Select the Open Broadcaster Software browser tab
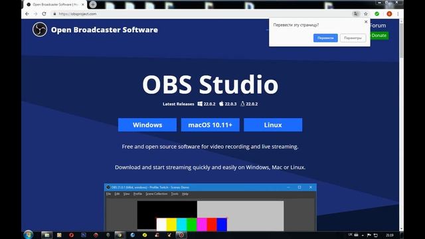The height and width of the screenshot is (239, 425). (55, 5)
